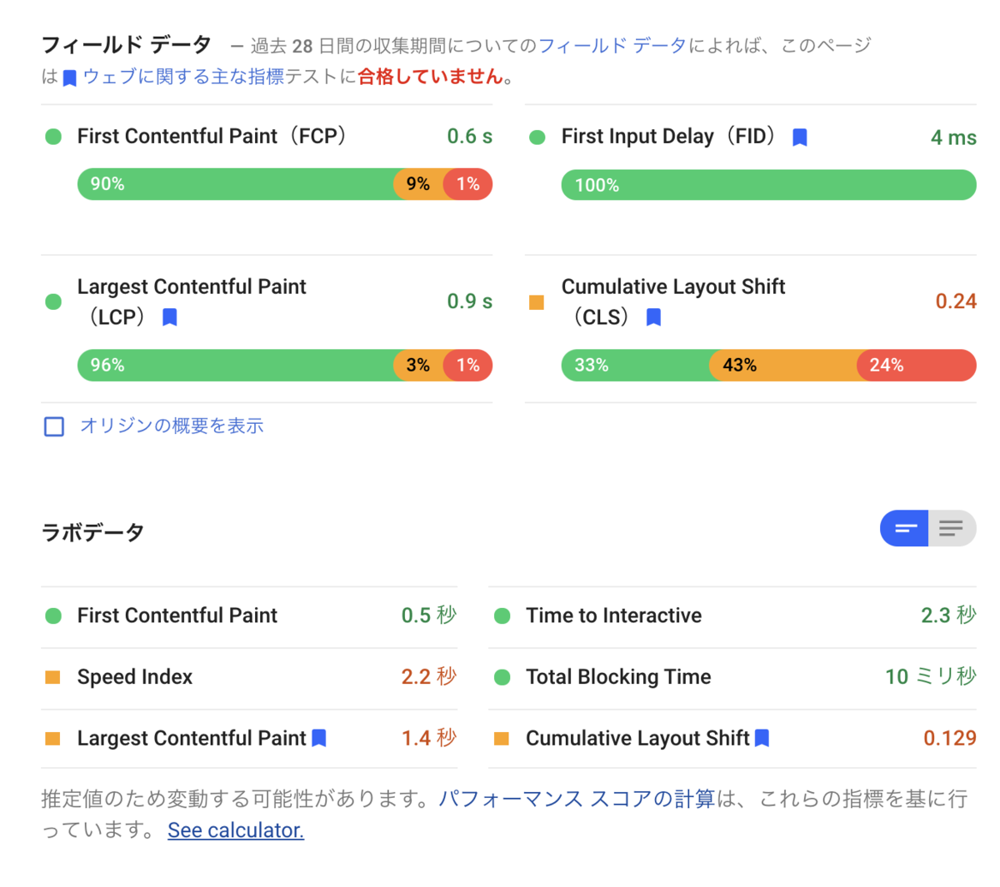Open the フィールド データ link
Screen dimensions: 1000x887
point(636,46)
